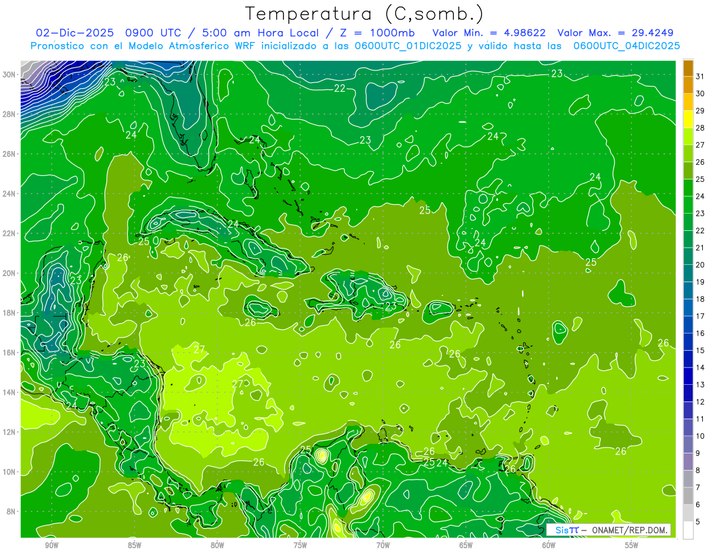716x553 pixels.
Task: Click the initialization time "0600UTC_01DIC2025"
Action: [408, 46]
